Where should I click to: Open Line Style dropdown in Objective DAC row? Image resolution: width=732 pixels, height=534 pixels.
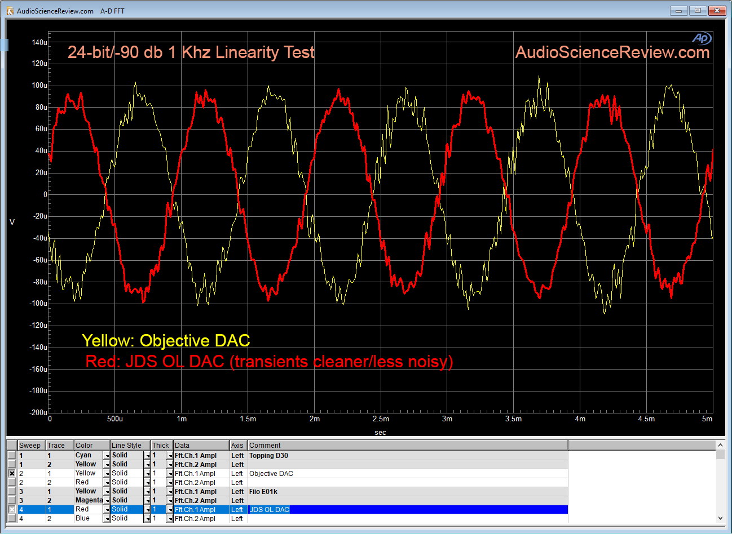point(147,474)
